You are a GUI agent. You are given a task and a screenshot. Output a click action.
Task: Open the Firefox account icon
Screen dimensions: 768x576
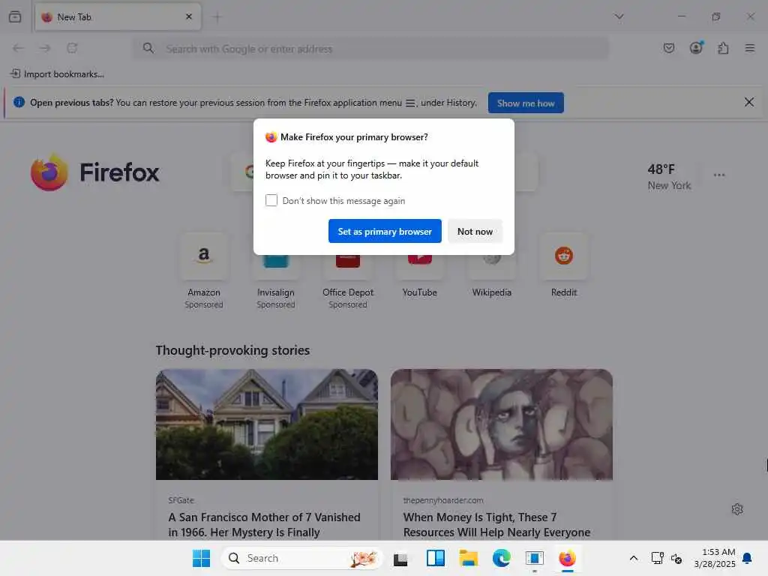pyautogui.click(x=696, y=47)
